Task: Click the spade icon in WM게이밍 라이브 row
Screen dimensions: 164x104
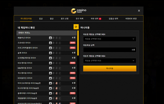Action: (x=50, y=68)
